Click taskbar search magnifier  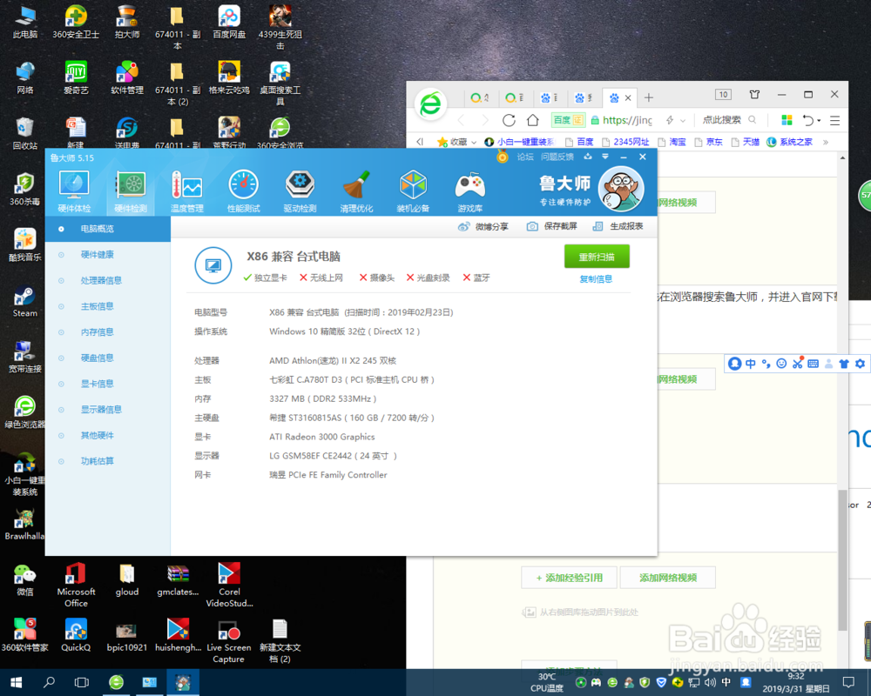point(49,682)
